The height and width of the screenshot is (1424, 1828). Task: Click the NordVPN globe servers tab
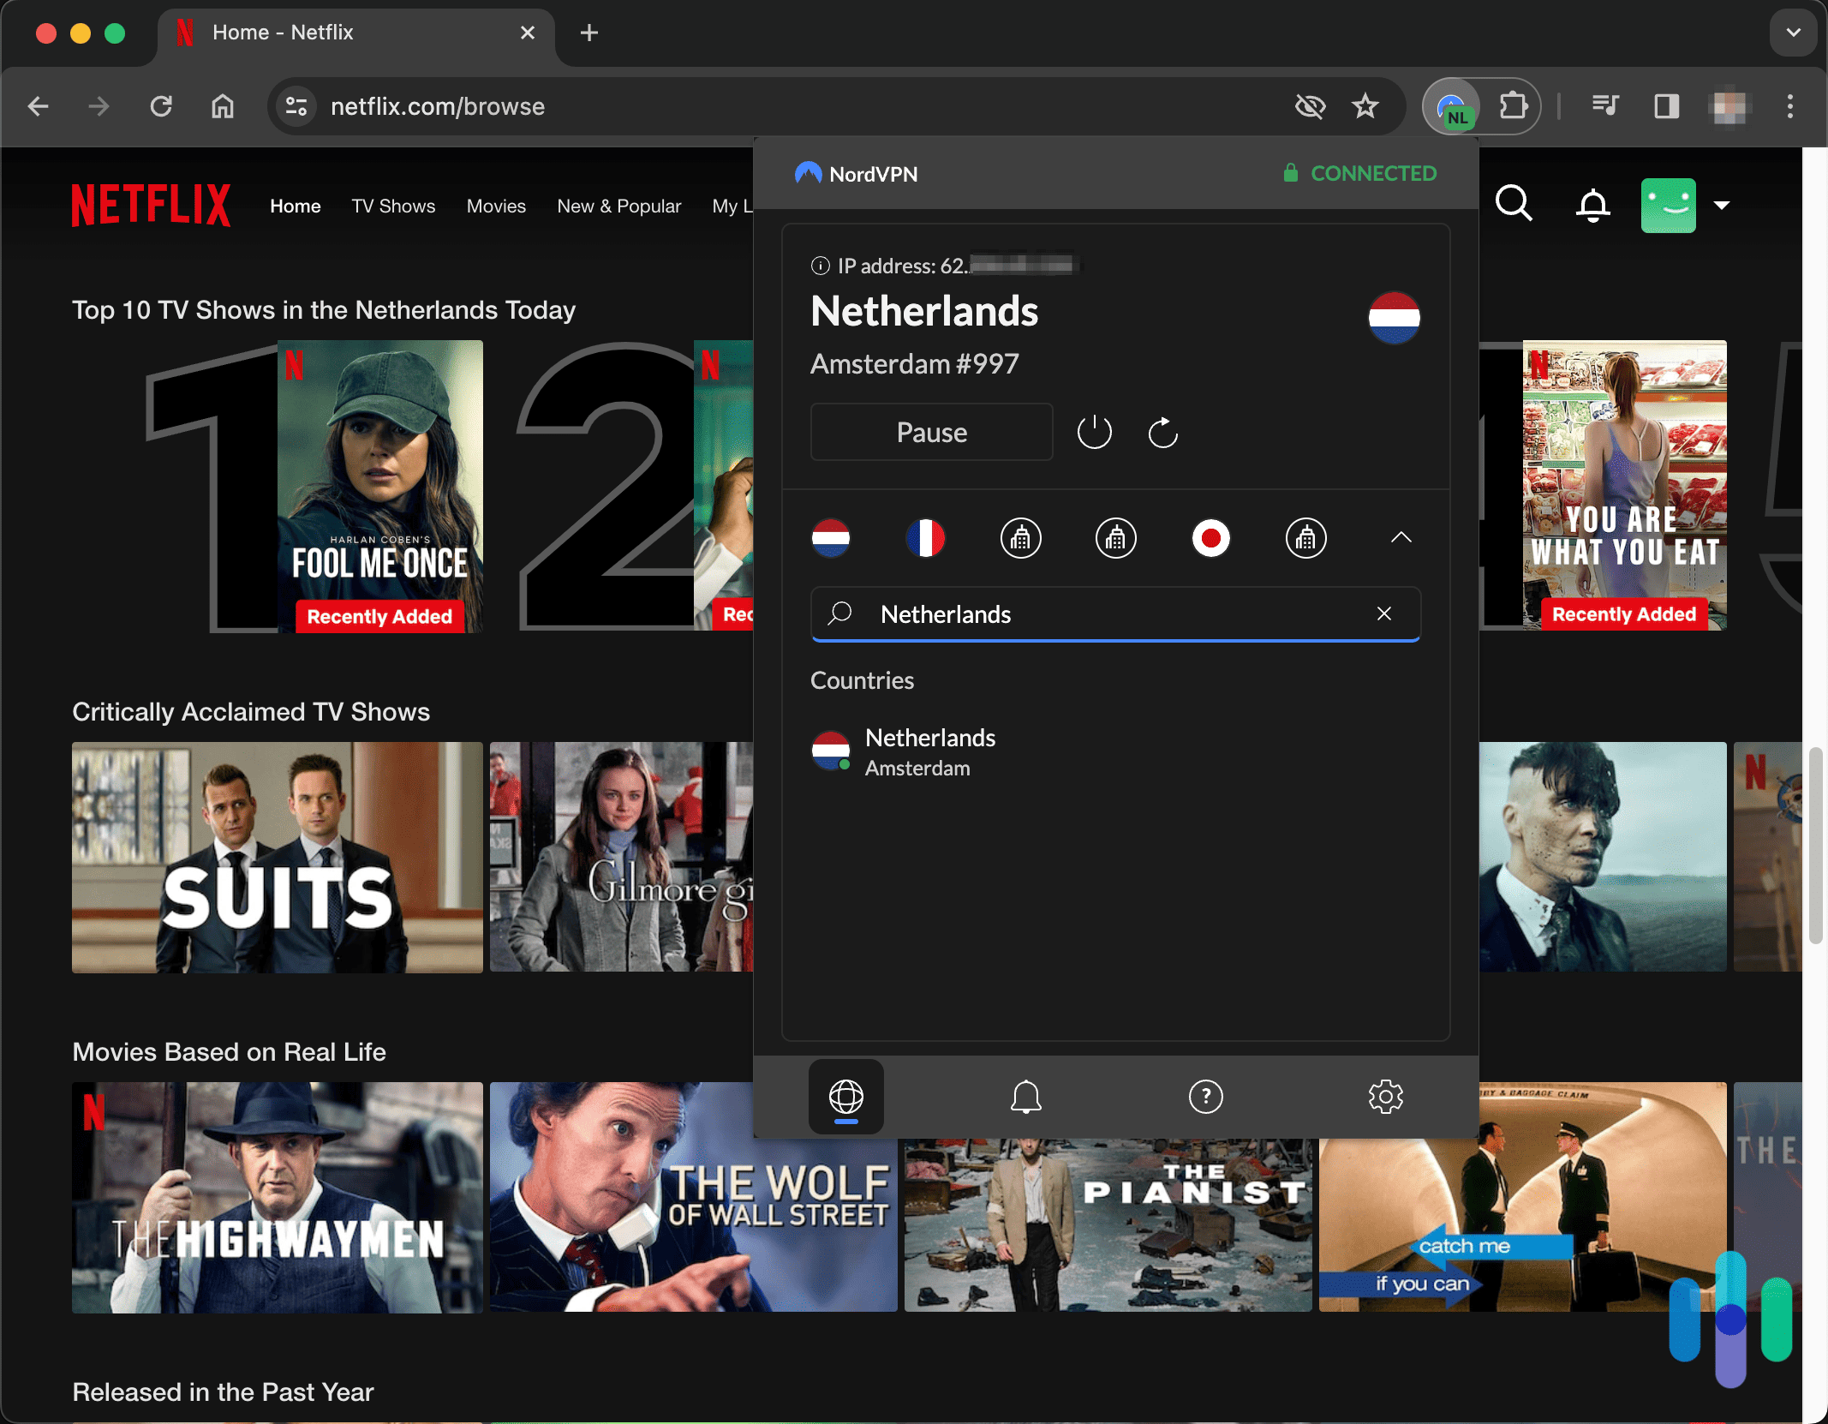pyautogui.click(x=845, y=1097)
